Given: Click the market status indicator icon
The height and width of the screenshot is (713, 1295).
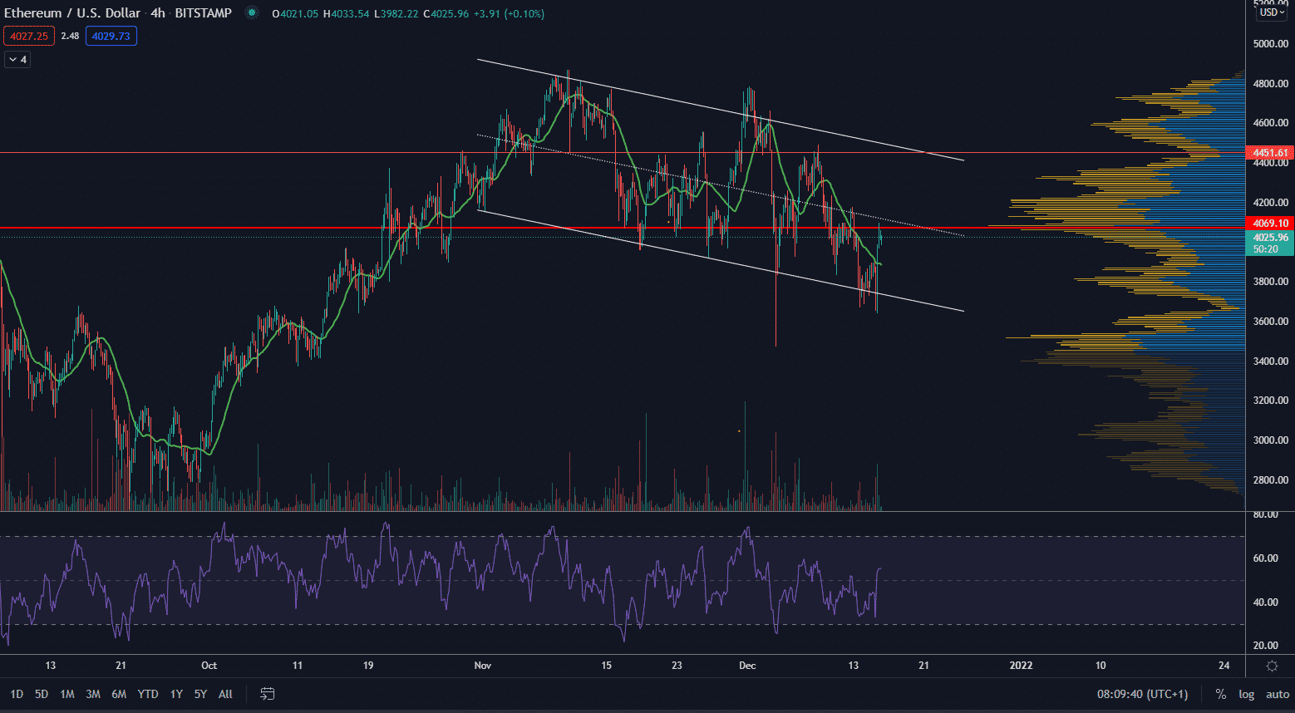Looking at the screenshot, I should tap(252, 13).
